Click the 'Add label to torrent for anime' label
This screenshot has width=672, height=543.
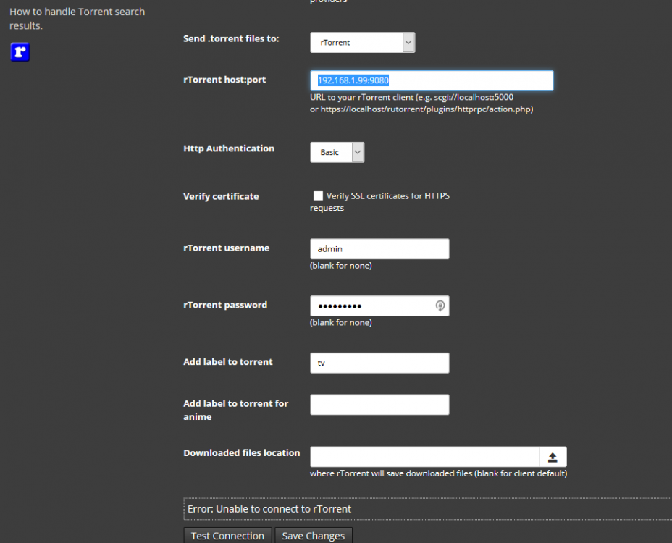[x=236, y=410]
